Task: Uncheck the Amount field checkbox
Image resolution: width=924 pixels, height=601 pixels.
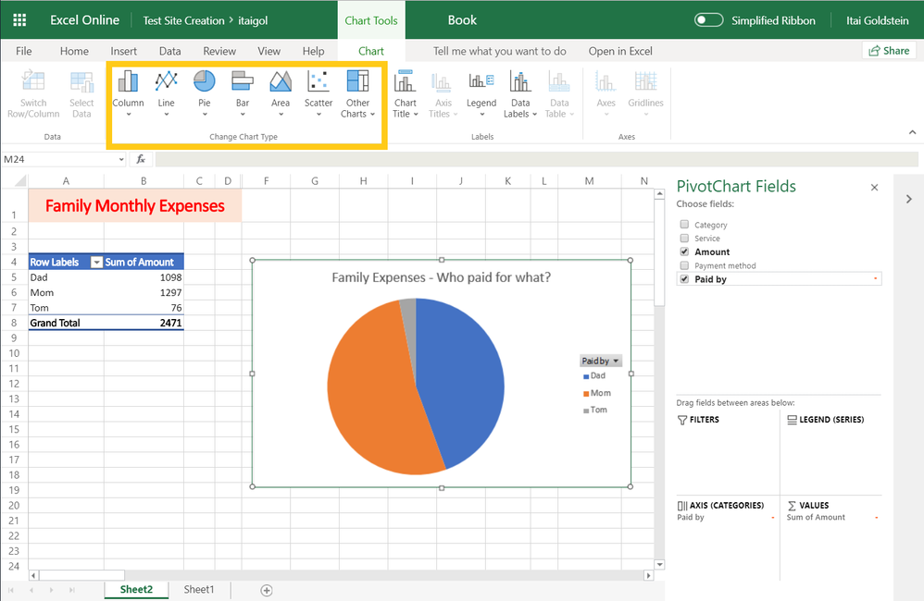Action: pyautogui.click(x=684, y=251)
